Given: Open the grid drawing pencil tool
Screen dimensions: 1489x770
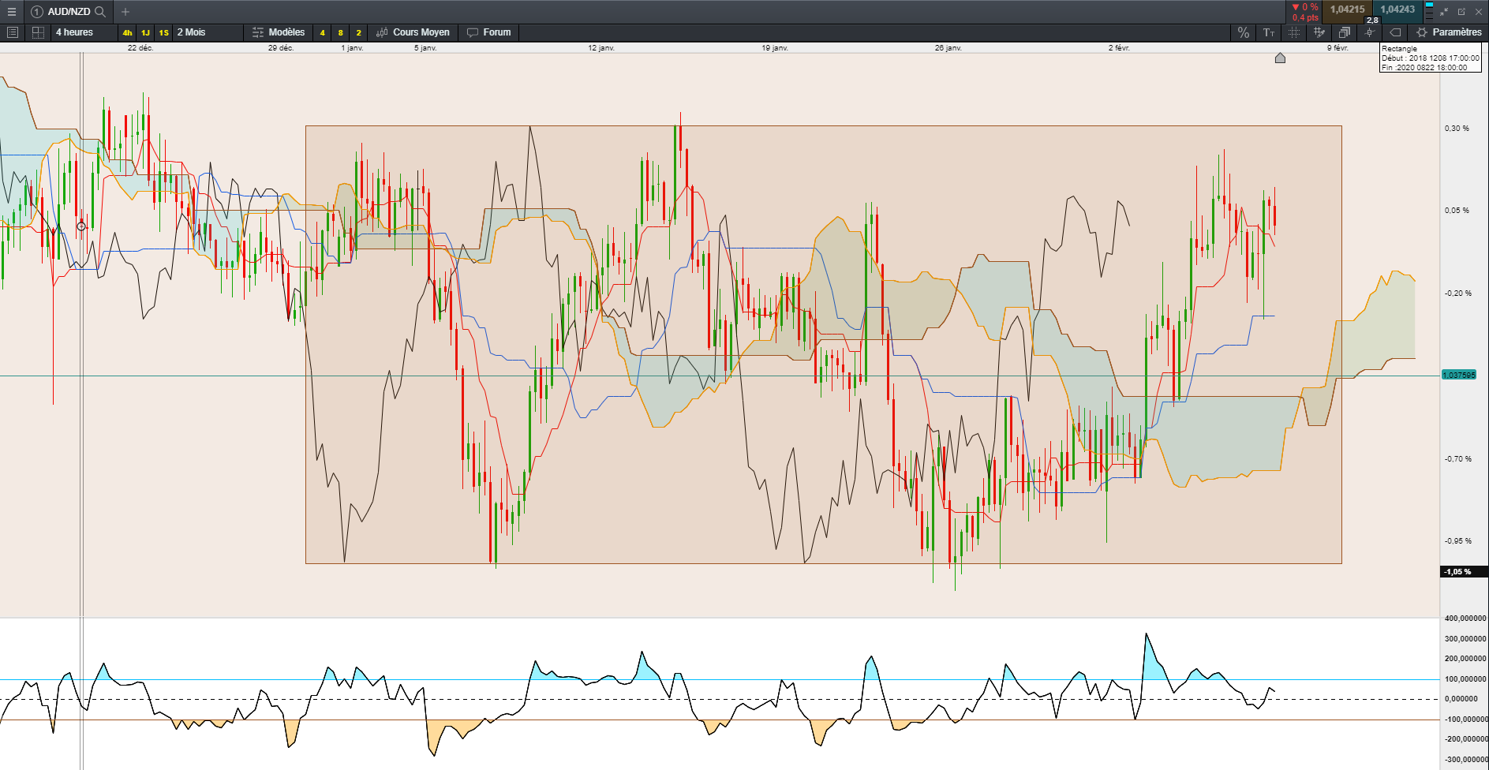Looking at the screenshot, I should point(1319,32).
